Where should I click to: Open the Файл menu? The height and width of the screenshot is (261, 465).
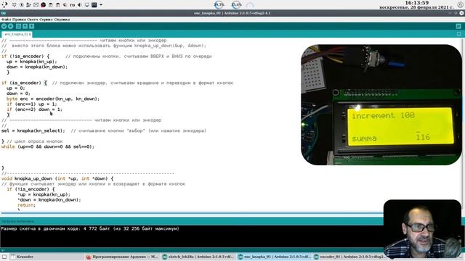tap(7, 20)
